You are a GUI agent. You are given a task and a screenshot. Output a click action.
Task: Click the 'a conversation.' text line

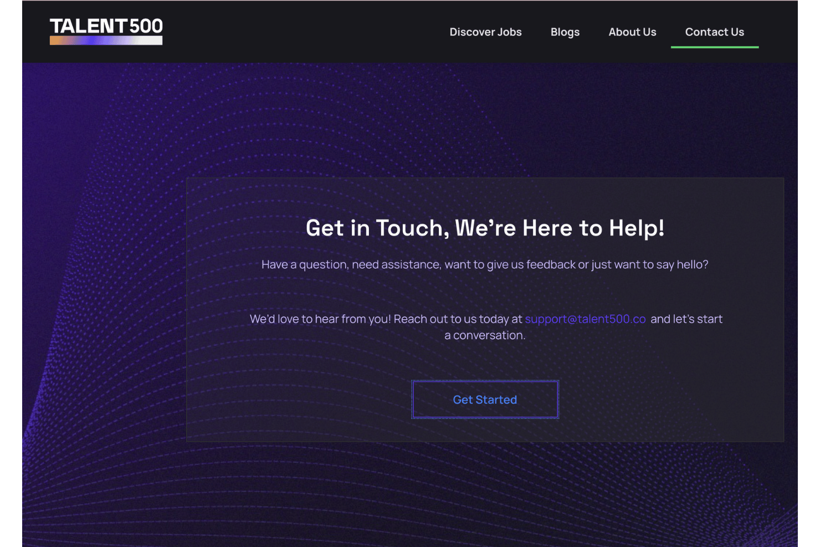485,335
